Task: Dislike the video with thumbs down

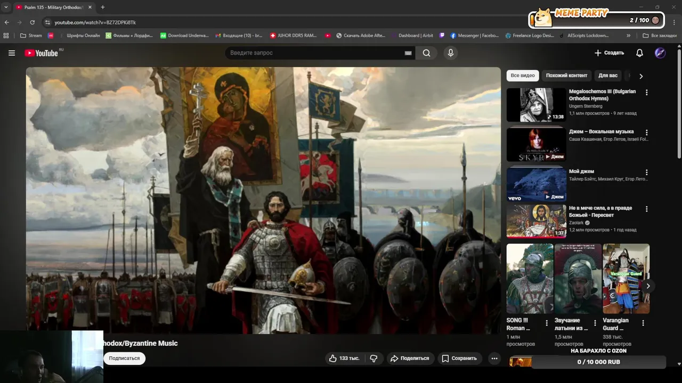Action: [x=374, y=359]
